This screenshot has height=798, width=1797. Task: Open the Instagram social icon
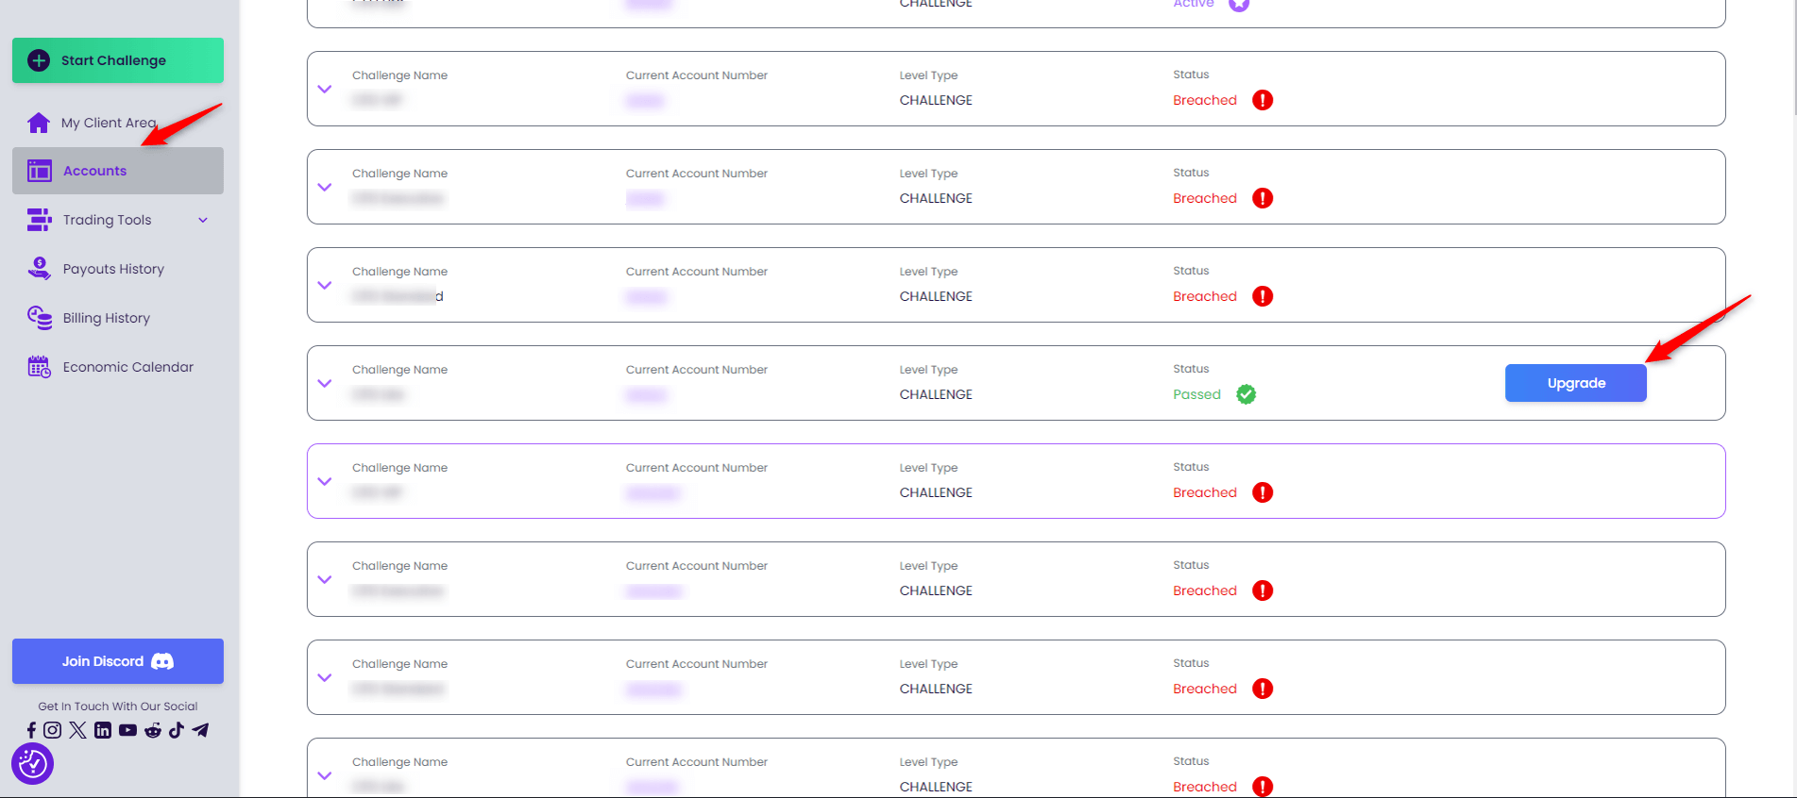[53, 730]
